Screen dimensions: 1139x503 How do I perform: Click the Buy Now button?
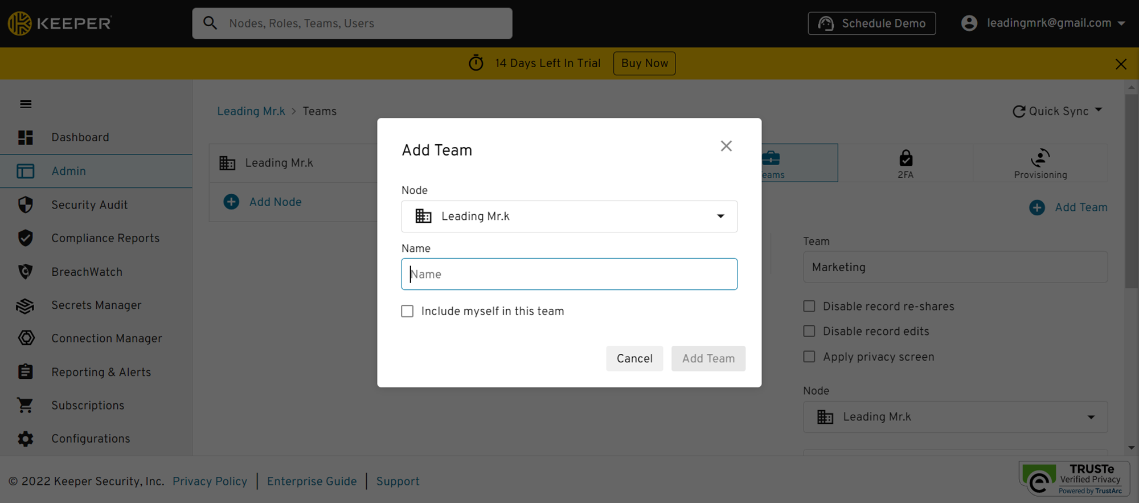tap(644, 63)
